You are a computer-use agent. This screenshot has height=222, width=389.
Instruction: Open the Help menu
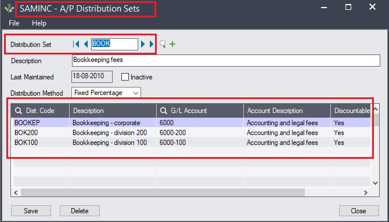pyautogui.click(x=39, y=23)
